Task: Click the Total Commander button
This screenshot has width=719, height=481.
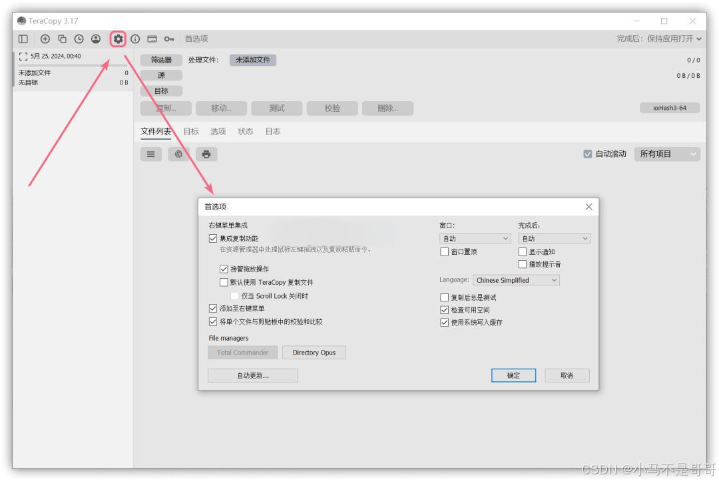Action: tap(242, 353)
